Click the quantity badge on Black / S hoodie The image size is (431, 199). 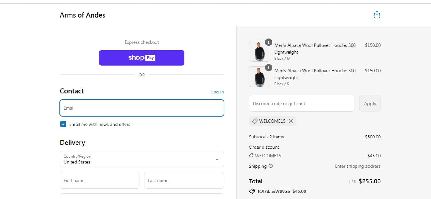coord(268,68)
